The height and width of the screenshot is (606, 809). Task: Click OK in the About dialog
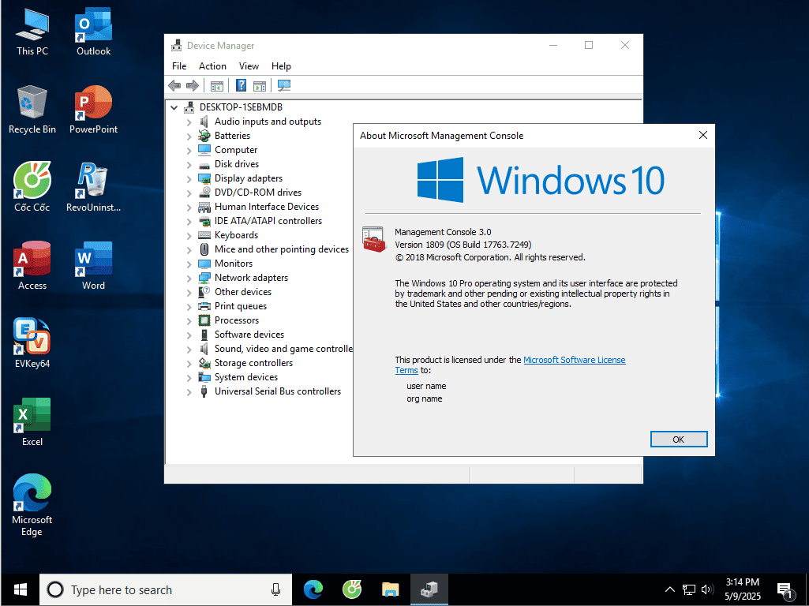pyautogui.click(x=679, y=440)
